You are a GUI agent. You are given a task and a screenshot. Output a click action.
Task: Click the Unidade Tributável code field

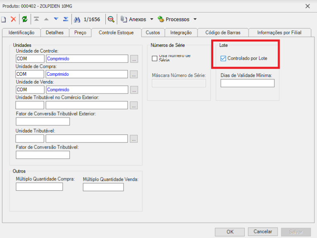(30, 139)
